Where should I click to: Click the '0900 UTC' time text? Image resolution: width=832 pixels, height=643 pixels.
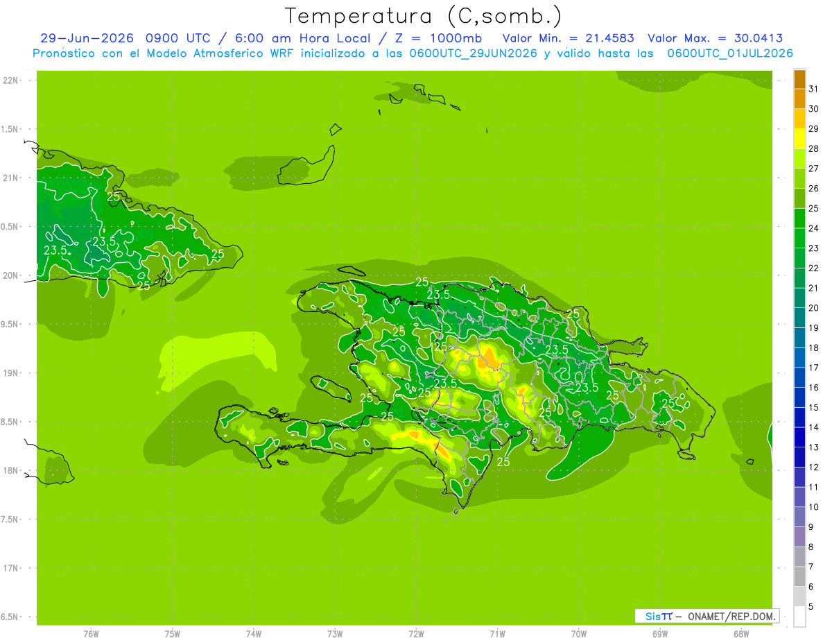click(x=179, y=38)
